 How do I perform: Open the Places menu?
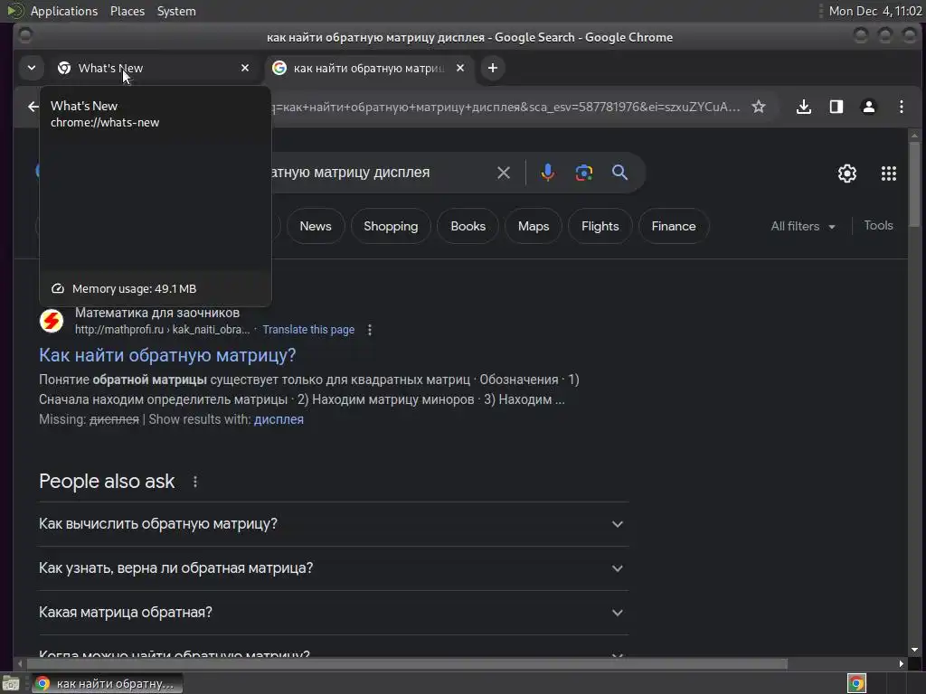pos(128,11)
